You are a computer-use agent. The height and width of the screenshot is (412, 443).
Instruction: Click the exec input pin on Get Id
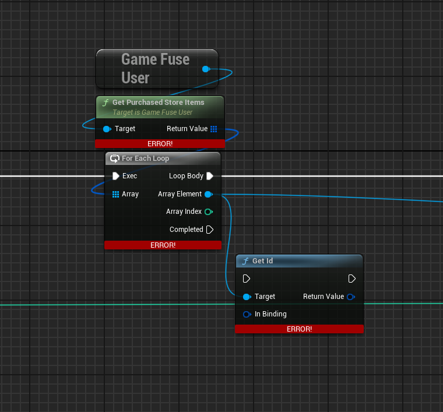click(x=247, y=279)
